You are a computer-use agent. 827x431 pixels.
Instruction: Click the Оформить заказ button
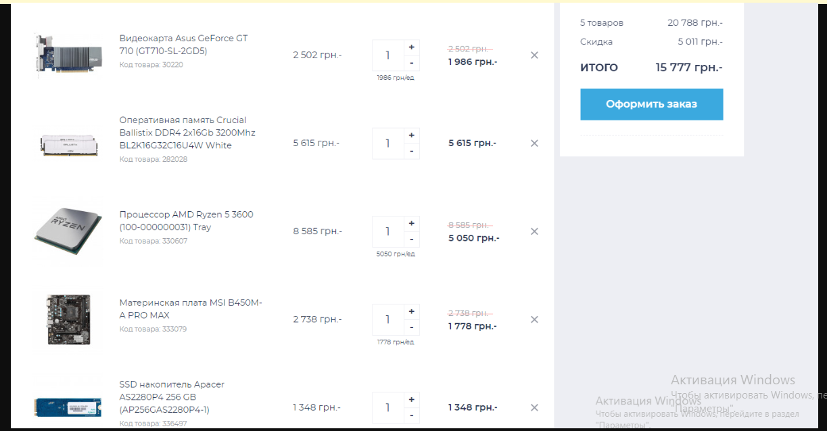point(651,104)
